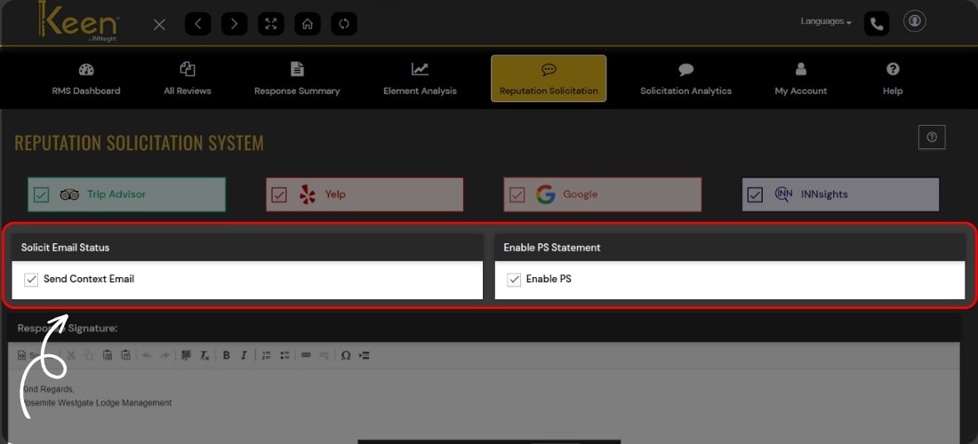Image resolution: width=978 pixels, height=444 pixels.
Task: Open the Languages dropdown
Action: [826, 22]
